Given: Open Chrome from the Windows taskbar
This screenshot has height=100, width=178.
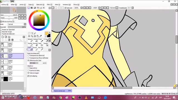Looking at the screenshot, I should point(60,97).
